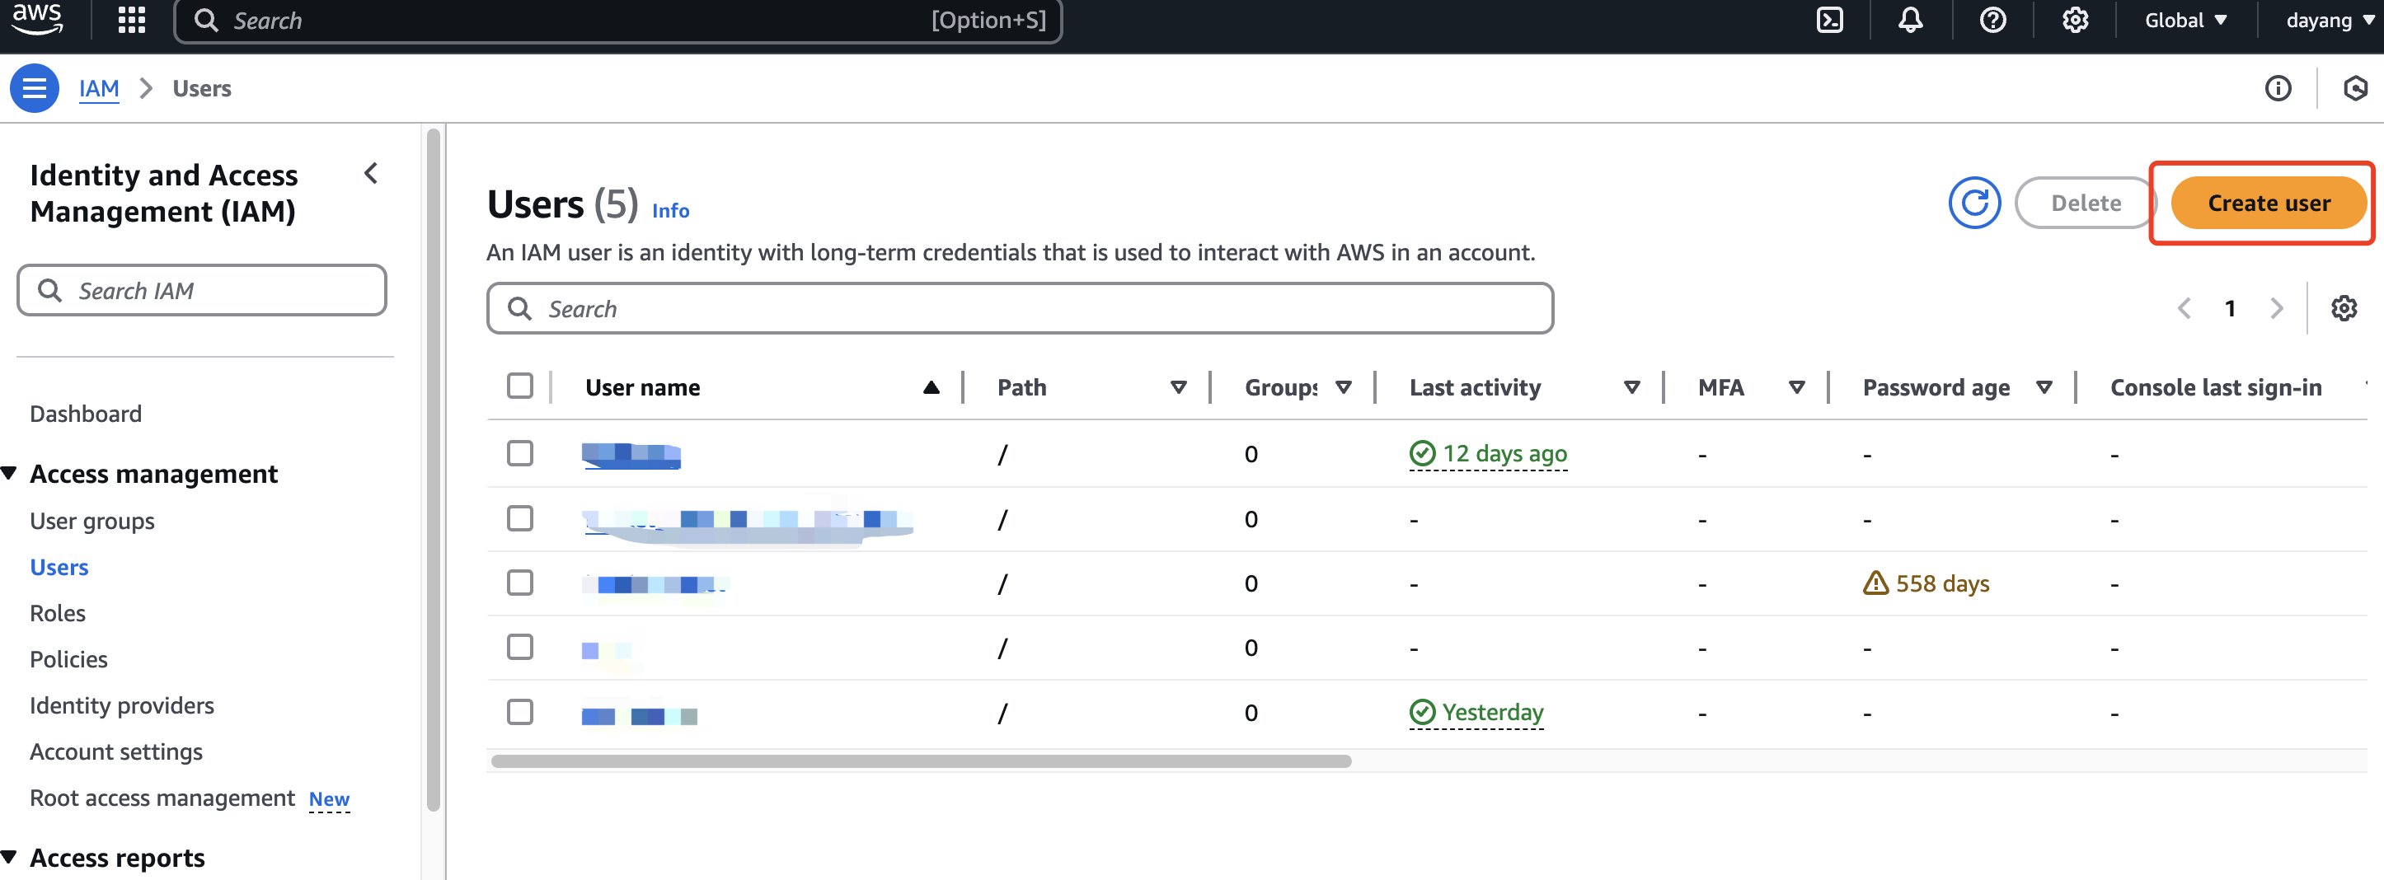Viewport: 2384px width, 880px height.
Task: Check the user row with 558 days password age
Action: click(520, 583)
